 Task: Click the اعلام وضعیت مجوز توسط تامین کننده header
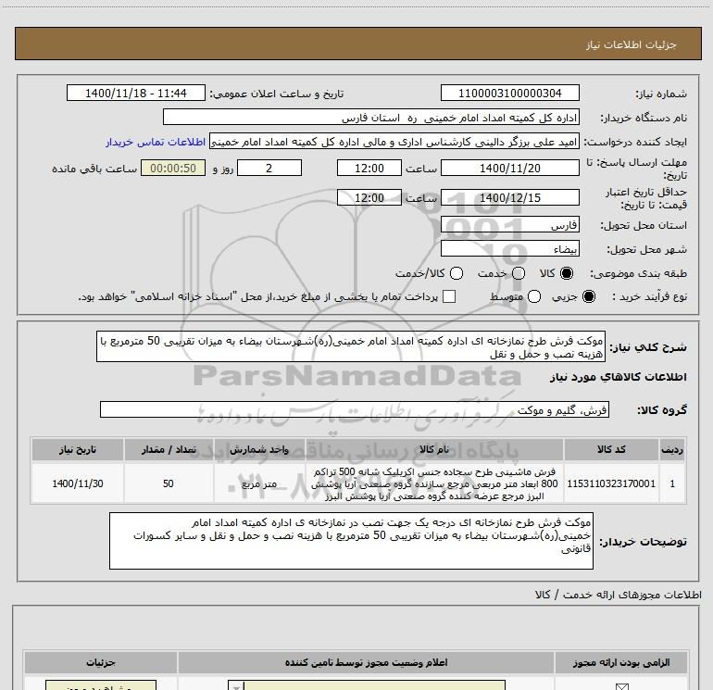point(366,662)
